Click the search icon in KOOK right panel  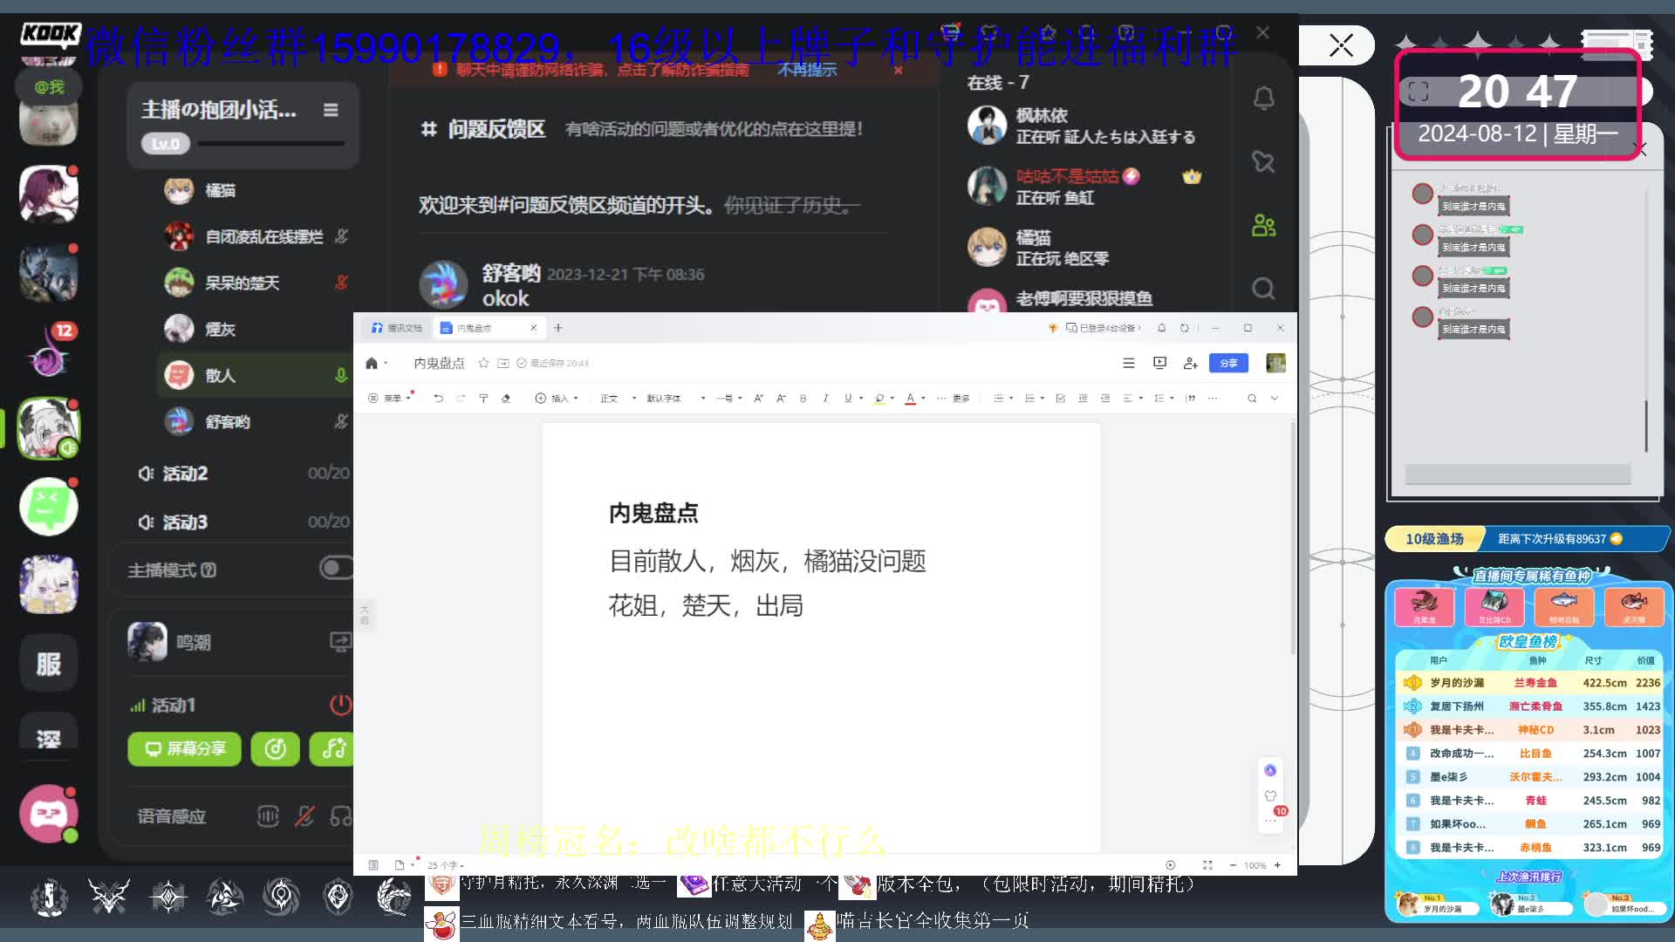pos(1263,288)
